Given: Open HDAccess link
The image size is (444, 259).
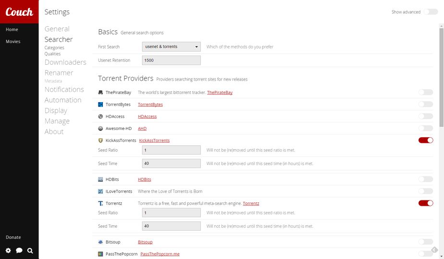Looking at the screenshot, I should (147, 117).
